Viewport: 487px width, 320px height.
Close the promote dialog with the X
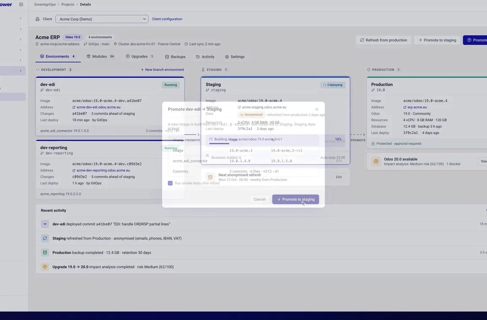317,109
